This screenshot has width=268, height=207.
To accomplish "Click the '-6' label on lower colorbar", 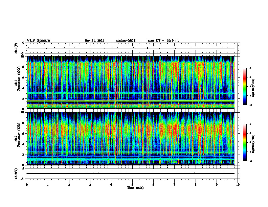I will [x=250, y=124].
